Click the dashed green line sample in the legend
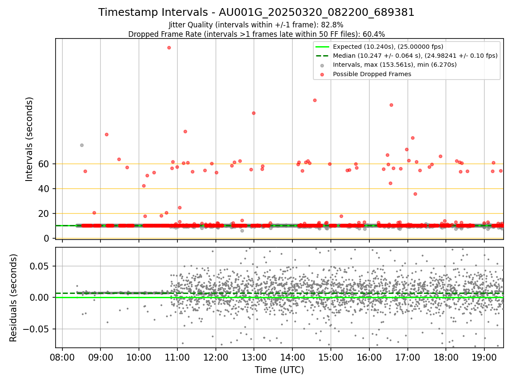Screen dimensions: 513x385 (322, 56)
